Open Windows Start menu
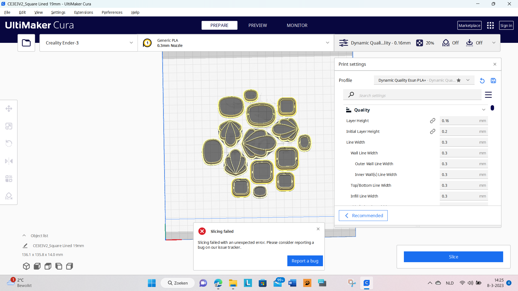 click(x=152, y=283)
